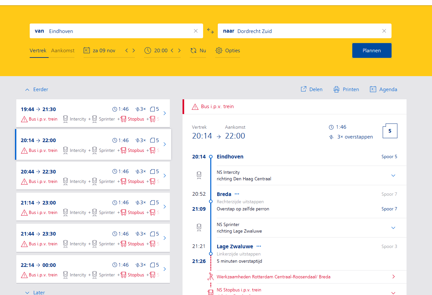The width and height of the screenshot is (432, 295).
Task: Click warning triangle icon in detail banner
Action: point(195,107)
